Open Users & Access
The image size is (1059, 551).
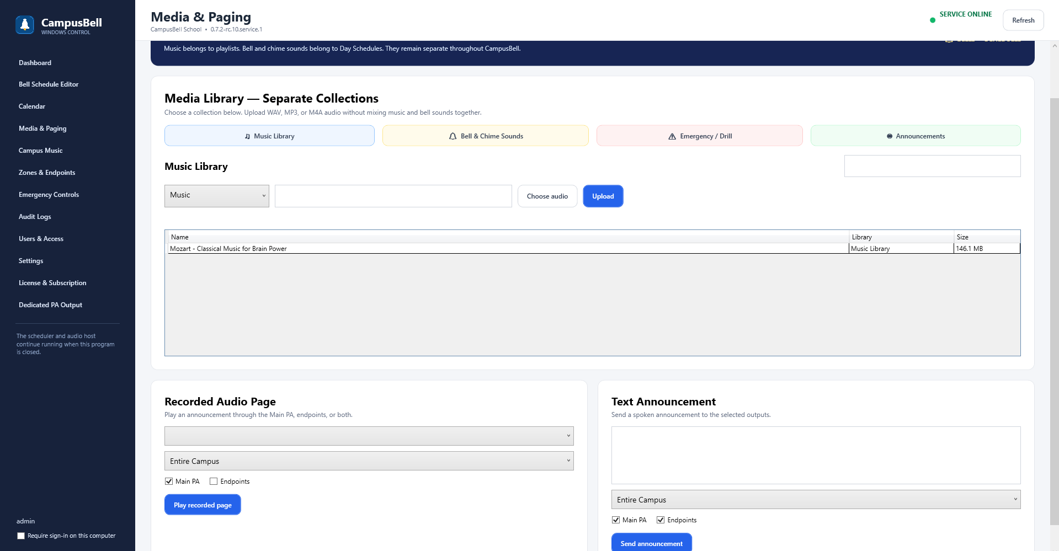(41, 239)
